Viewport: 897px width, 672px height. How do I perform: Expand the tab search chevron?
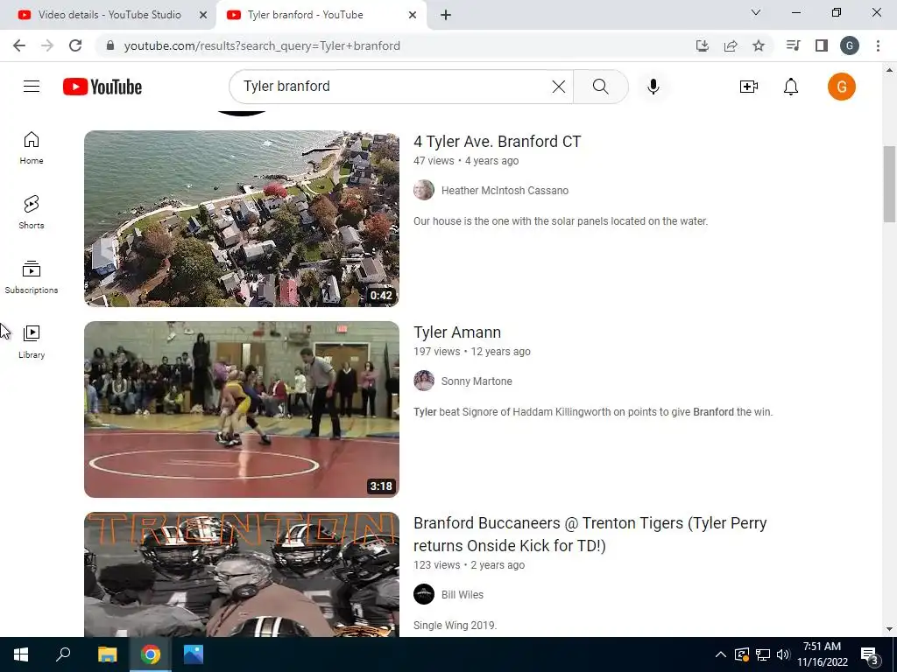(x=756, y=12)
